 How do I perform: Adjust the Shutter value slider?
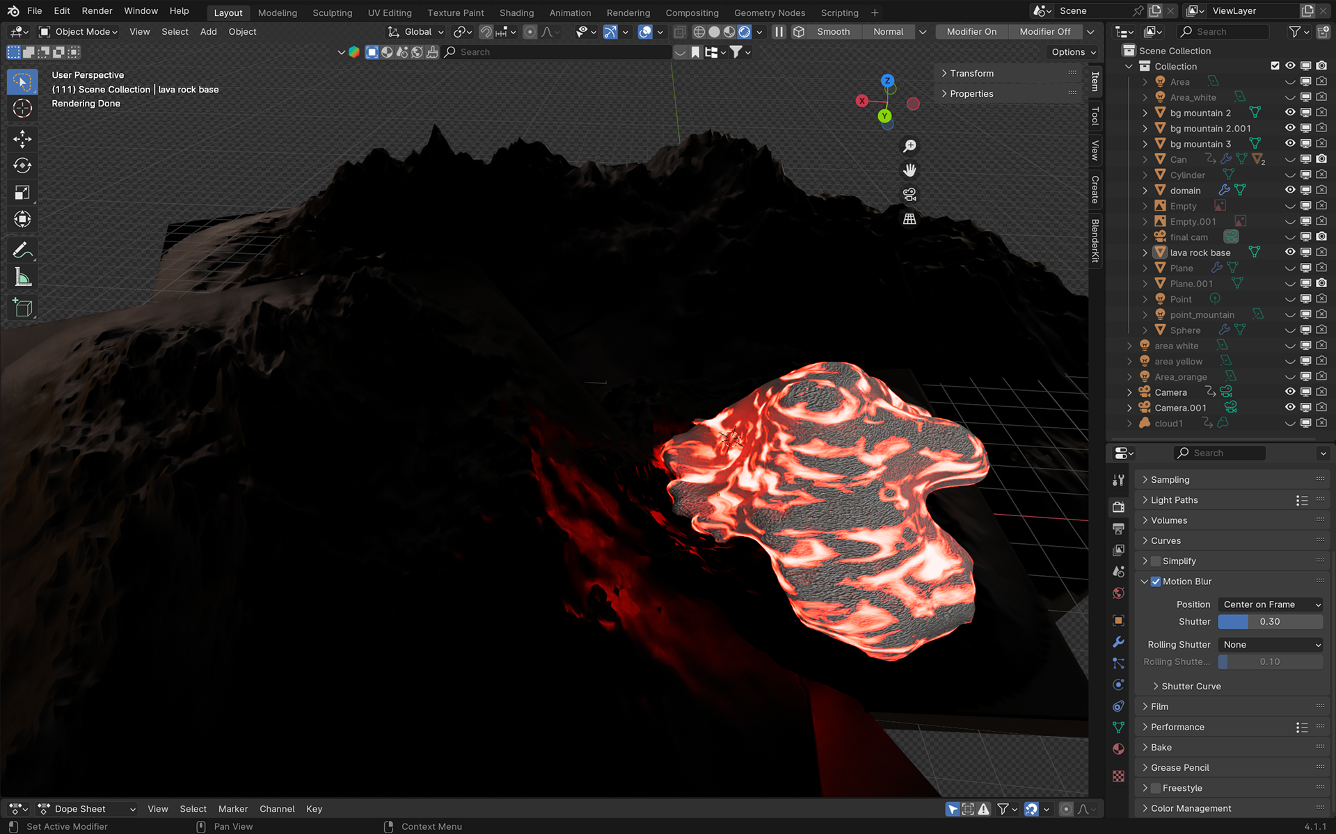click(x=1271, y=622)
